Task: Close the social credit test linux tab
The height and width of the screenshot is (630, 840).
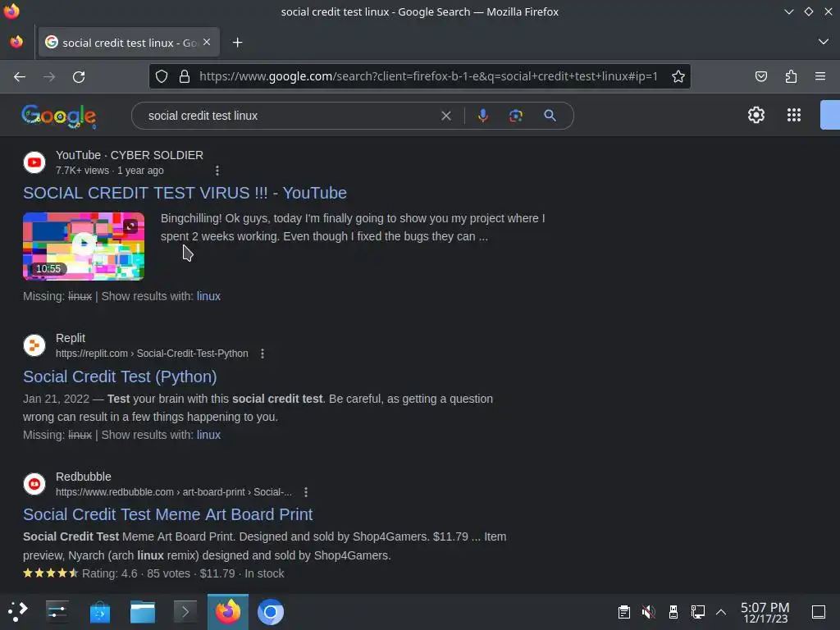Action: pos(207,42)
